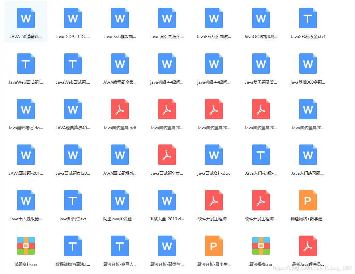Open the Java面试宝典.pdf file icon
Screen dimensions: 355x274
coord(120,109)
